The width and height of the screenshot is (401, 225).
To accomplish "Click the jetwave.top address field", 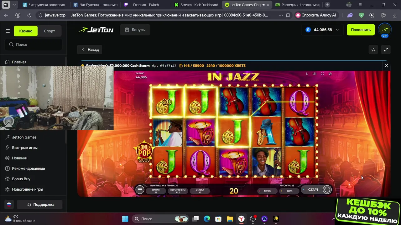I will point(55,15).
